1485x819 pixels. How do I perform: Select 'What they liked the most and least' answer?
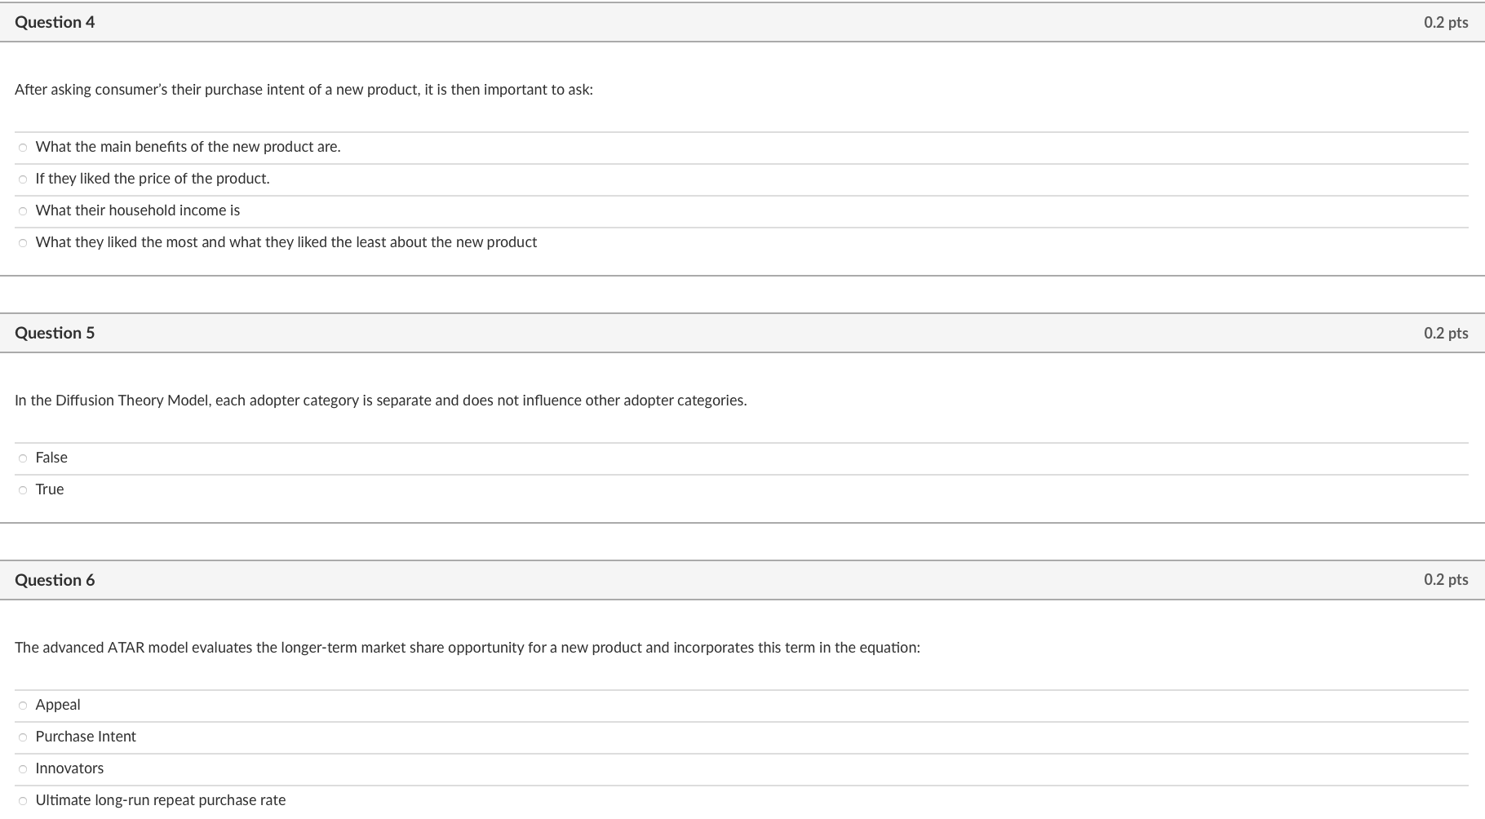[23, 242]
